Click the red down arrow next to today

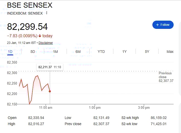(40, 36)
